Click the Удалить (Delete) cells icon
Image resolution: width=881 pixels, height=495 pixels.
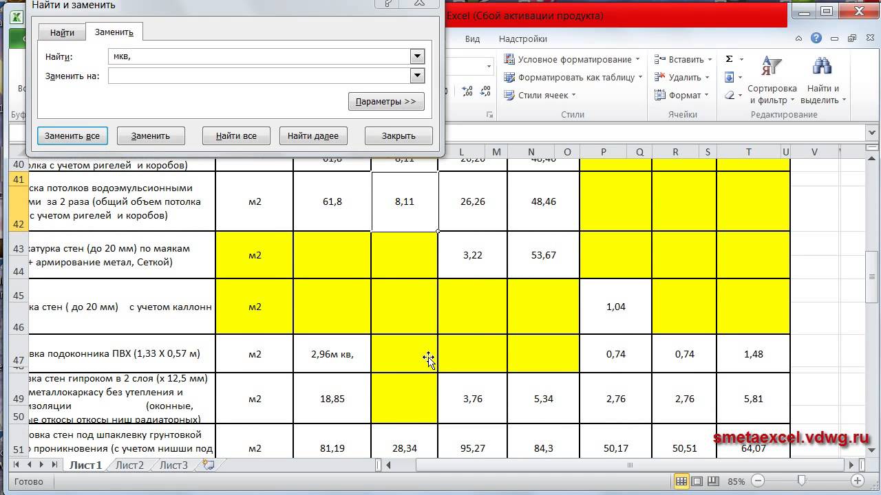pyautogui.click(x=660, y=77)
